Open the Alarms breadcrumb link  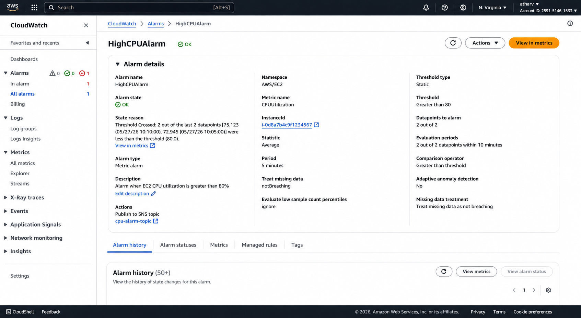155,24
